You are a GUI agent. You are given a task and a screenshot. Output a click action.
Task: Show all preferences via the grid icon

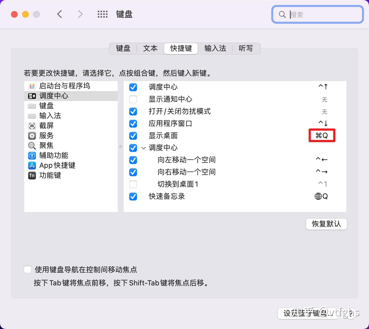(x=103, y=14)
